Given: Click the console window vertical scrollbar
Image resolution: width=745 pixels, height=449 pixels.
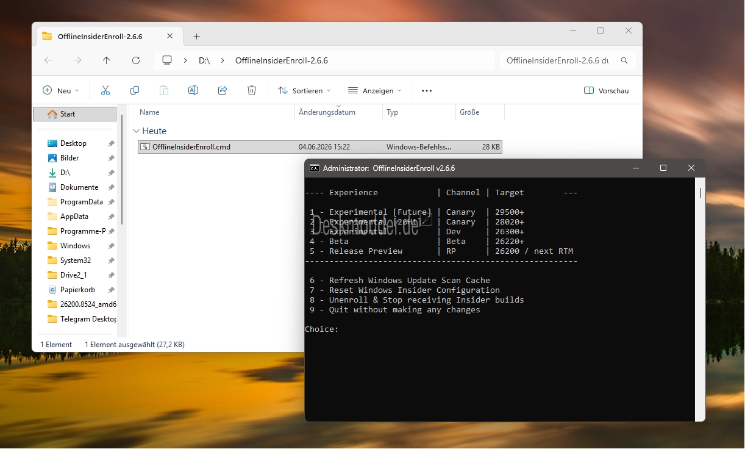Looking at the screenshot, I should 700,193.
